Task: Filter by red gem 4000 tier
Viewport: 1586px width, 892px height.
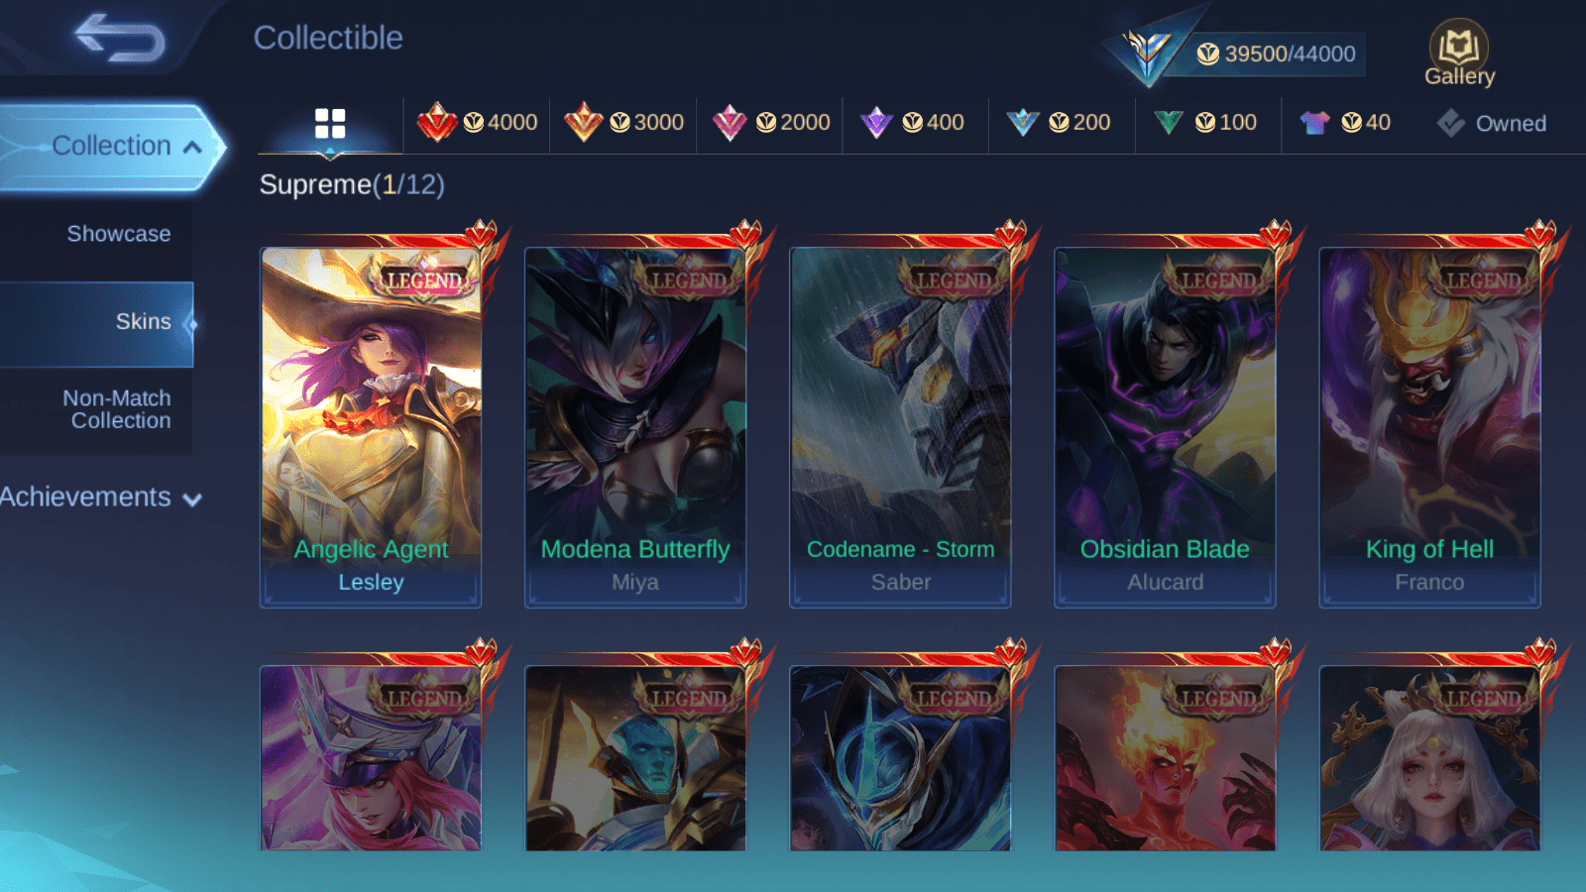Action: point(477,123)
